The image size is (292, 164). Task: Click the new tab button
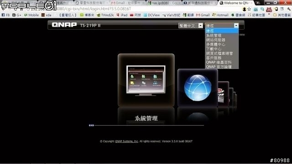pos(257,3)
